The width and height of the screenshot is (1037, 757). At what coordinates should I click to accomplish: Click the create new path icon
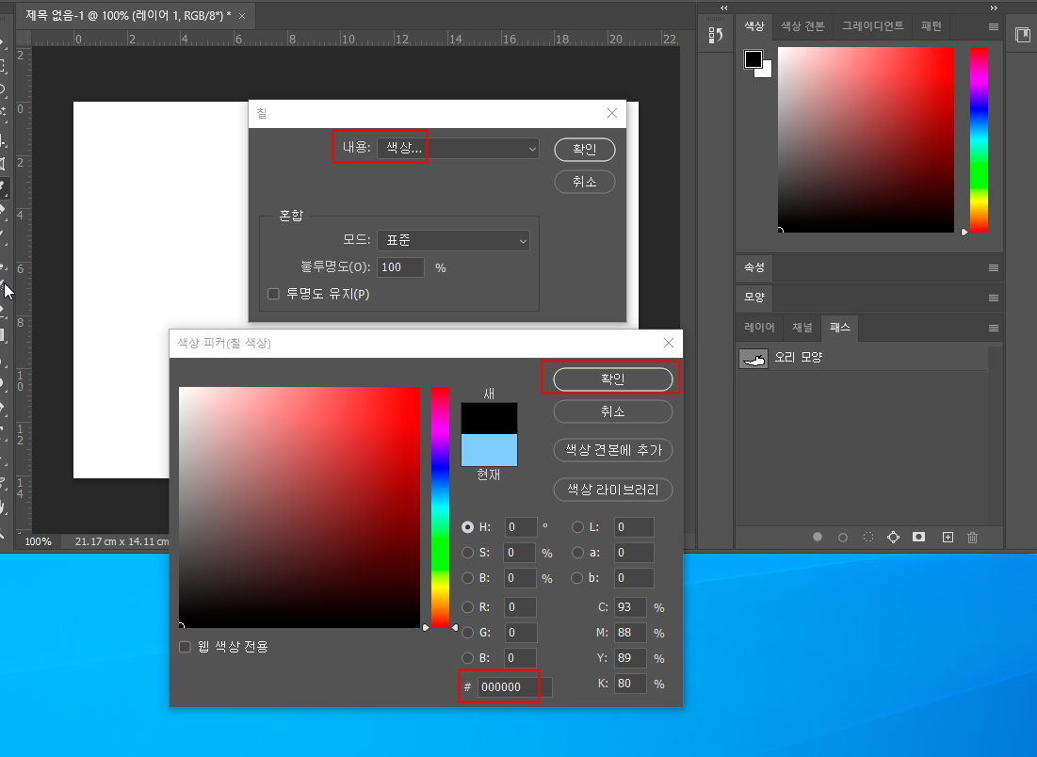(948, 537)
